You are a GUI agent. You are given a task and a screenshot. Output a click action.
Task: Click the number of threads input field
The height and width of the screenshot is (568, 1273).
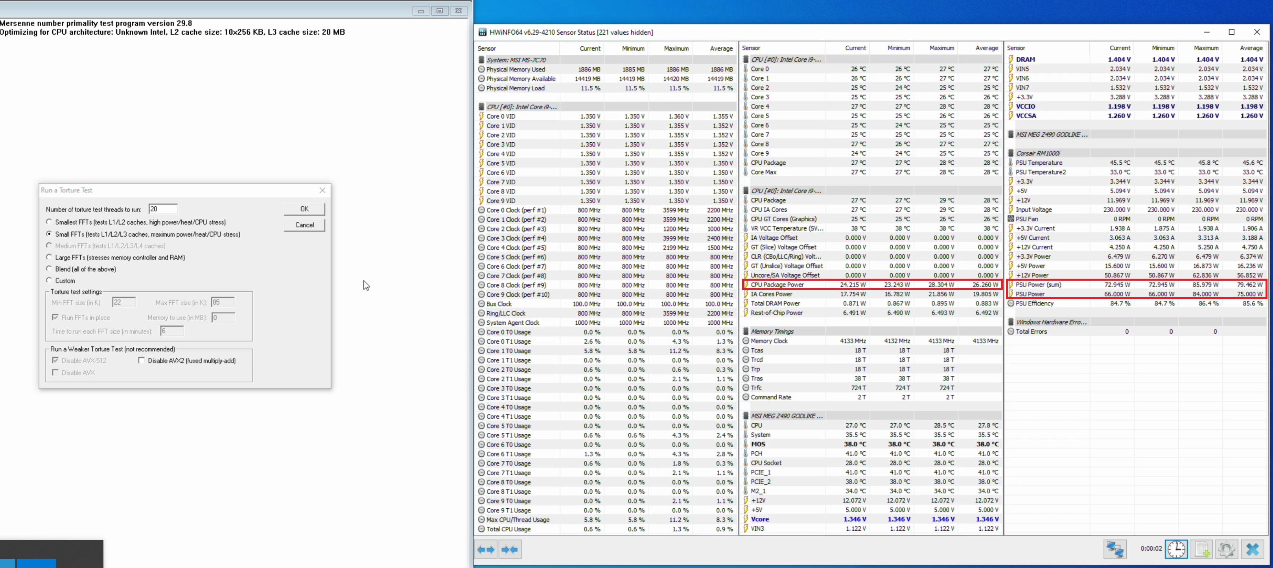(x=162, y=209)
